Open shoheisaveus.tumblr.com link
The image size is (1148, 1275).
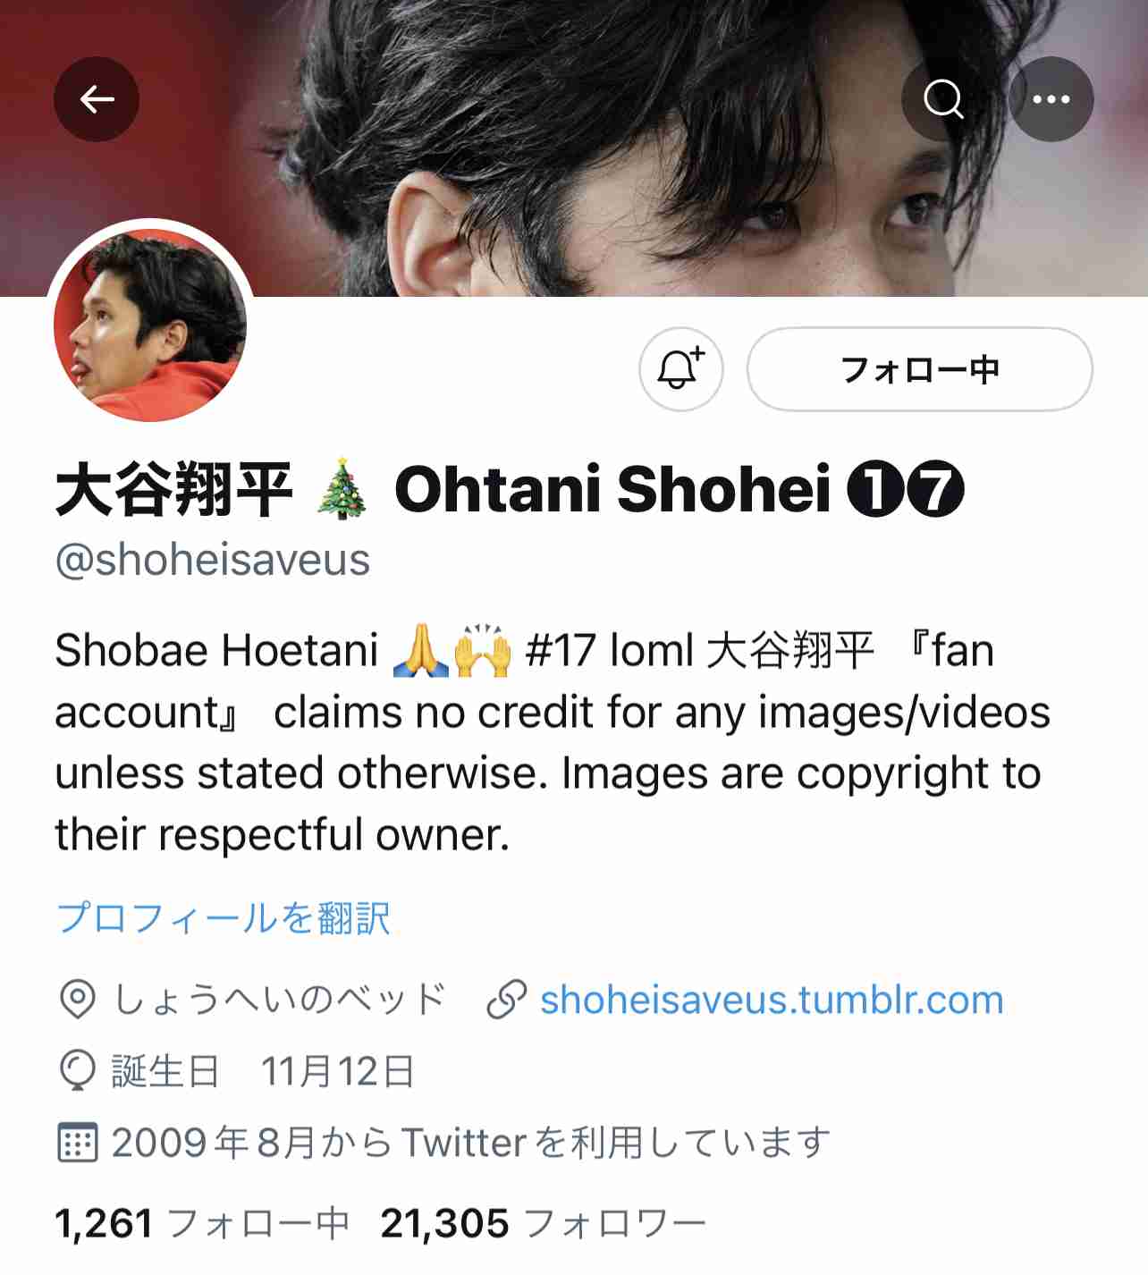tap(772, 1000)
